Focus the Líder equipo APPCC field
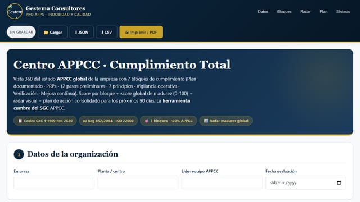 pyautogui.click(x=222, y=182)
